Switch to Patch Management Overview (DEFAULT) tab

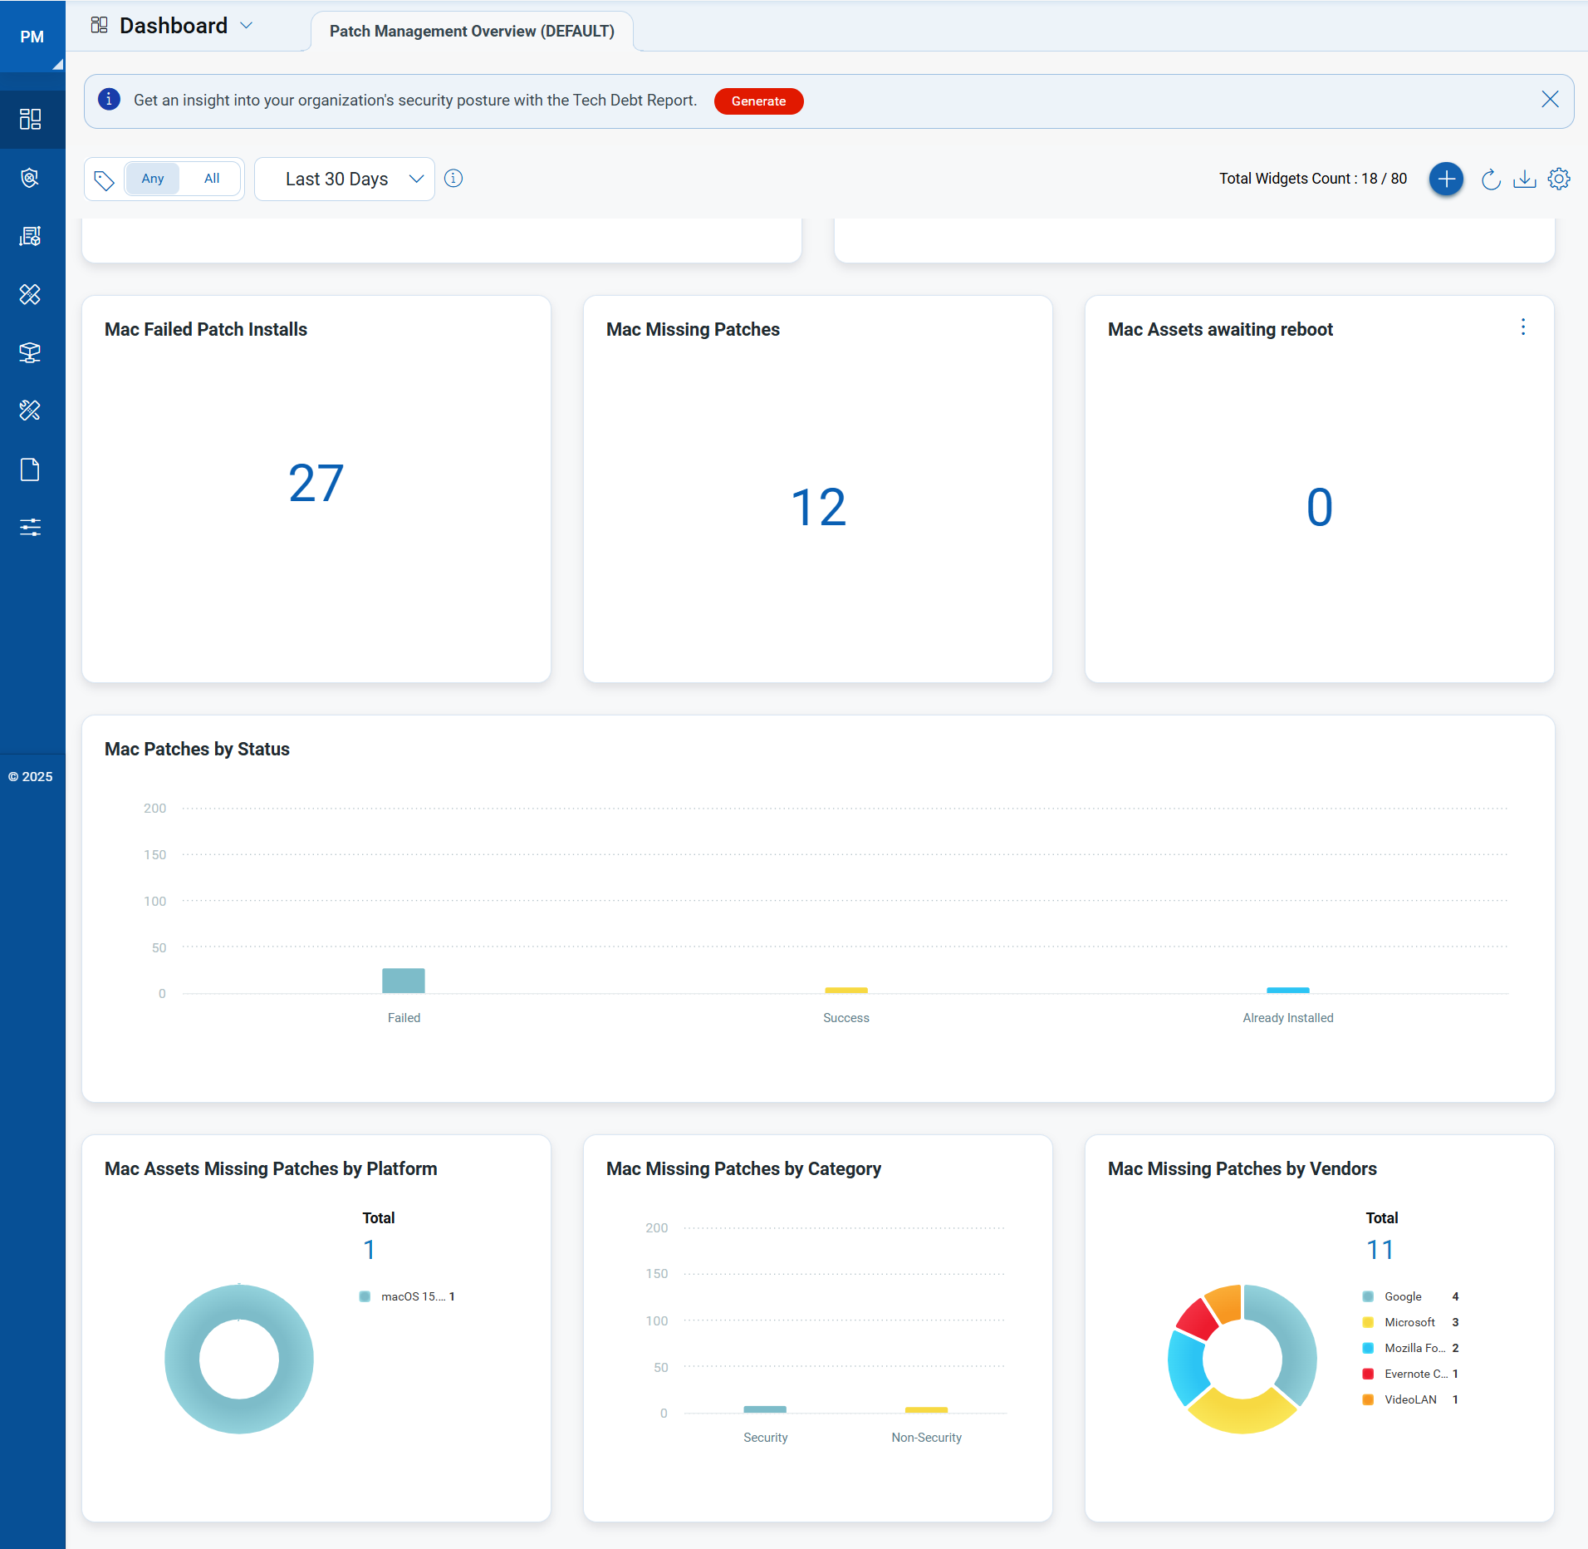(x=472, y=32)
